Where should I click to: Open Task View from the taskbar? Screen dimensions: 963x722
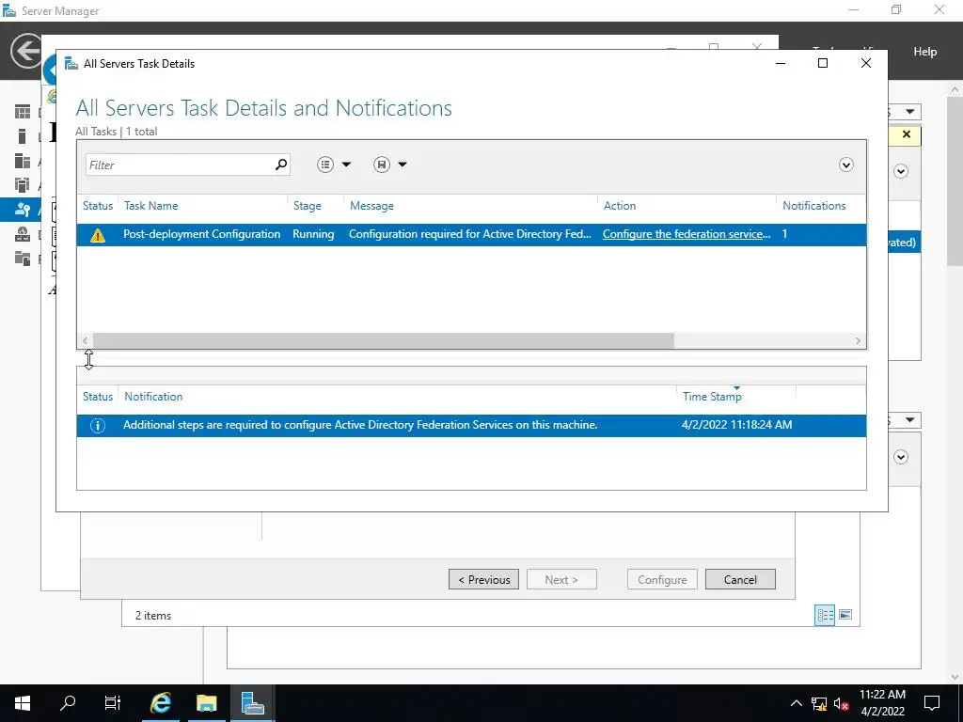[x=113, y=703]
